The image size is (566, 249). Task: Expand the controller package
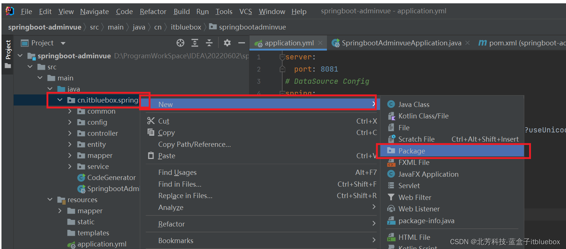click(x=70, y=133)
